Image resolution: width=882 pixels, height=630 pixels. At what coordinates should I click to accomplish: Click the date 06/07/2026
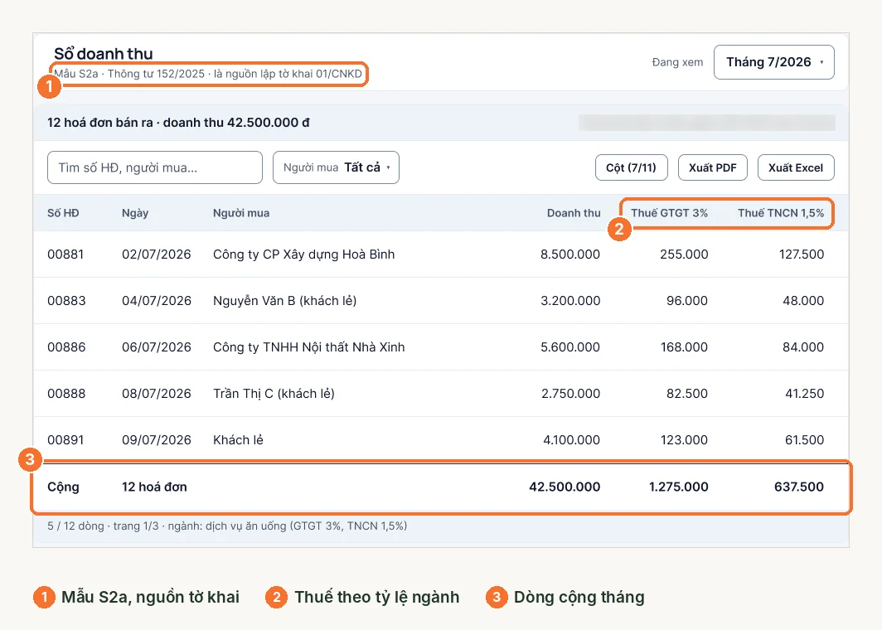point(157,347)
